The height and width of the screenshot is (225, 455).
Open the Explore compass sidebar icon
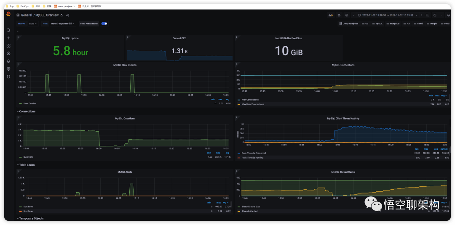pos(8,53)
